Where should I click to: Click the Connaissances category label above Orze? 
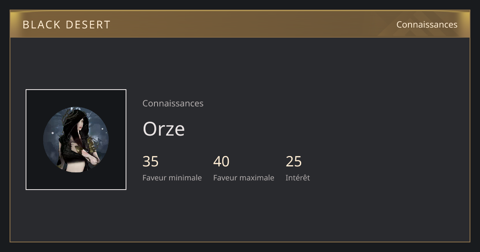tap(173, 103)
